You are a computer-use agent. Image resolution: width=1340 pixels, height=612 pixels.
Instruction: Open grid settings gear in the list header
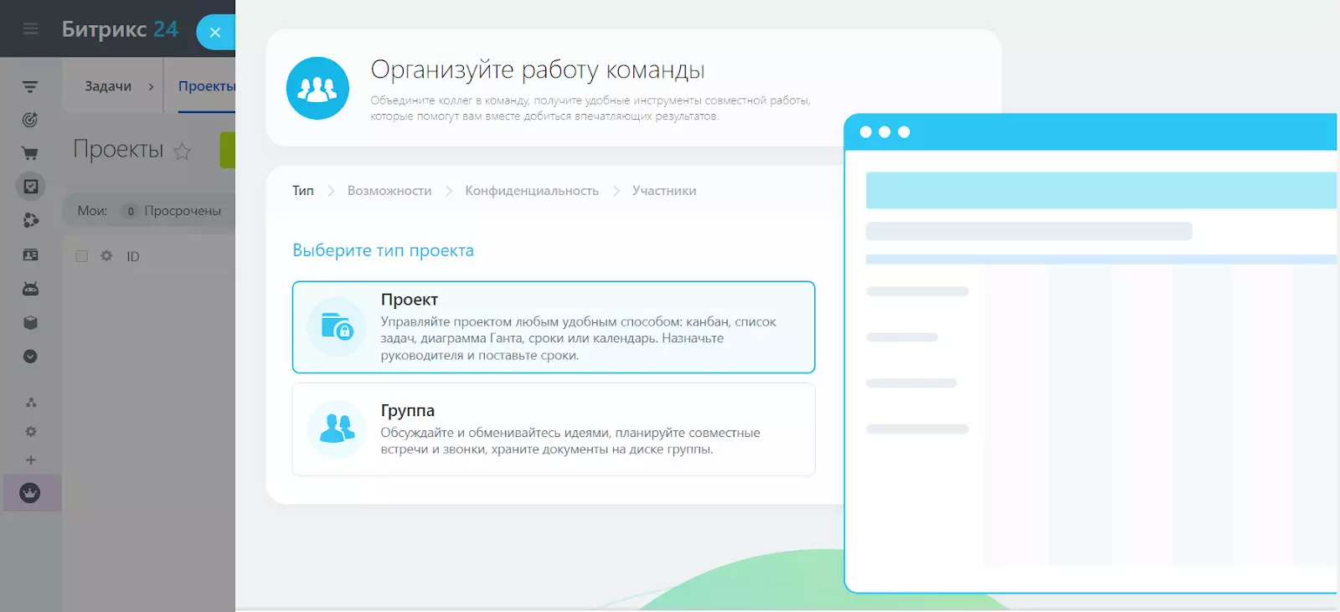pos(106,256)
